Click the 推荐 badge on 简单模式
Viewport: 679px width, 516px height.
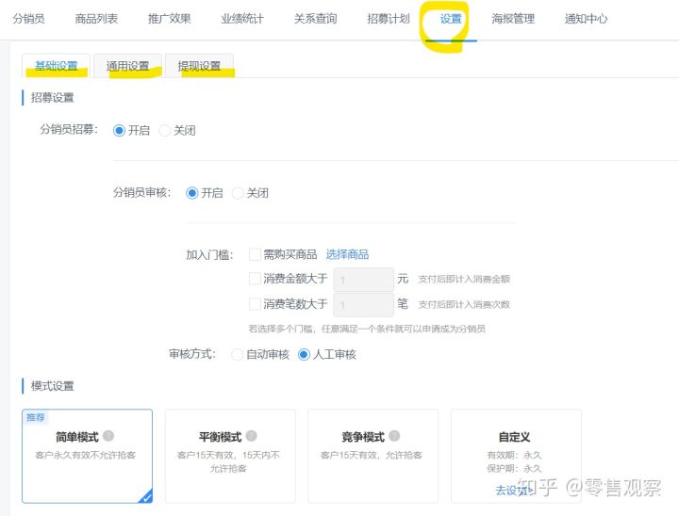click(x=36, y=417)
